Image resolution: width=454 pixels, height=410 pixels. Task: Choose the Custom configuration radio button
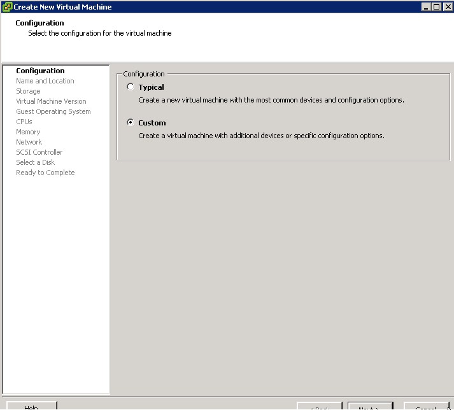[131, 123]
